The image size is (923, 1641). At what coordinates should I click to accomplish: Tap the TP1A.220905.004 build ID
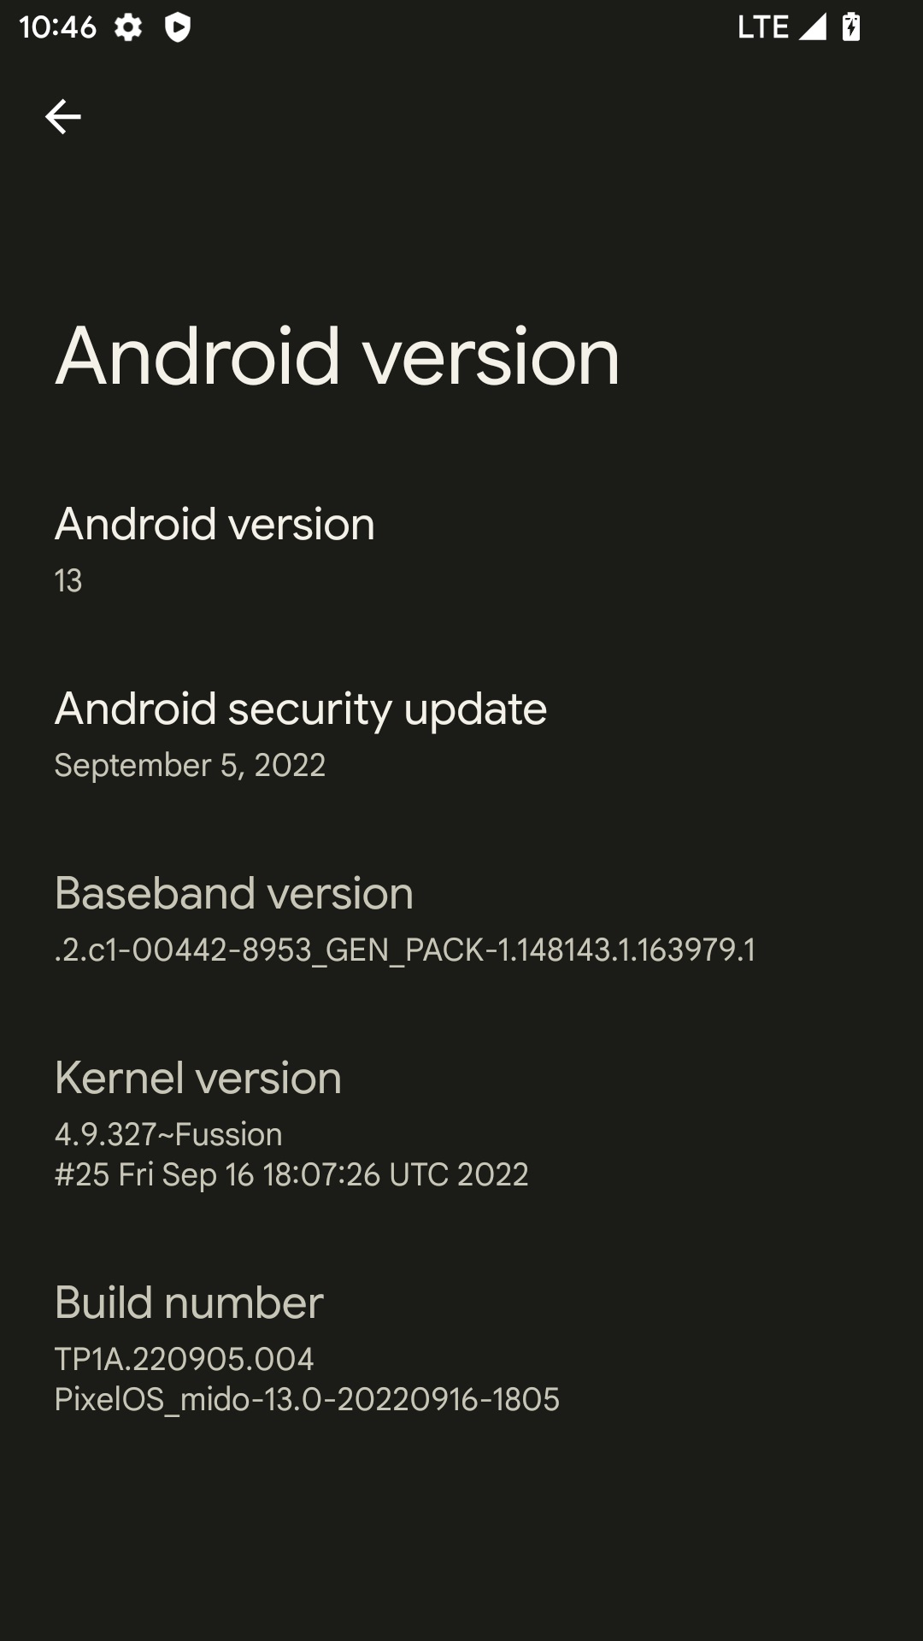pos(185,1359)
